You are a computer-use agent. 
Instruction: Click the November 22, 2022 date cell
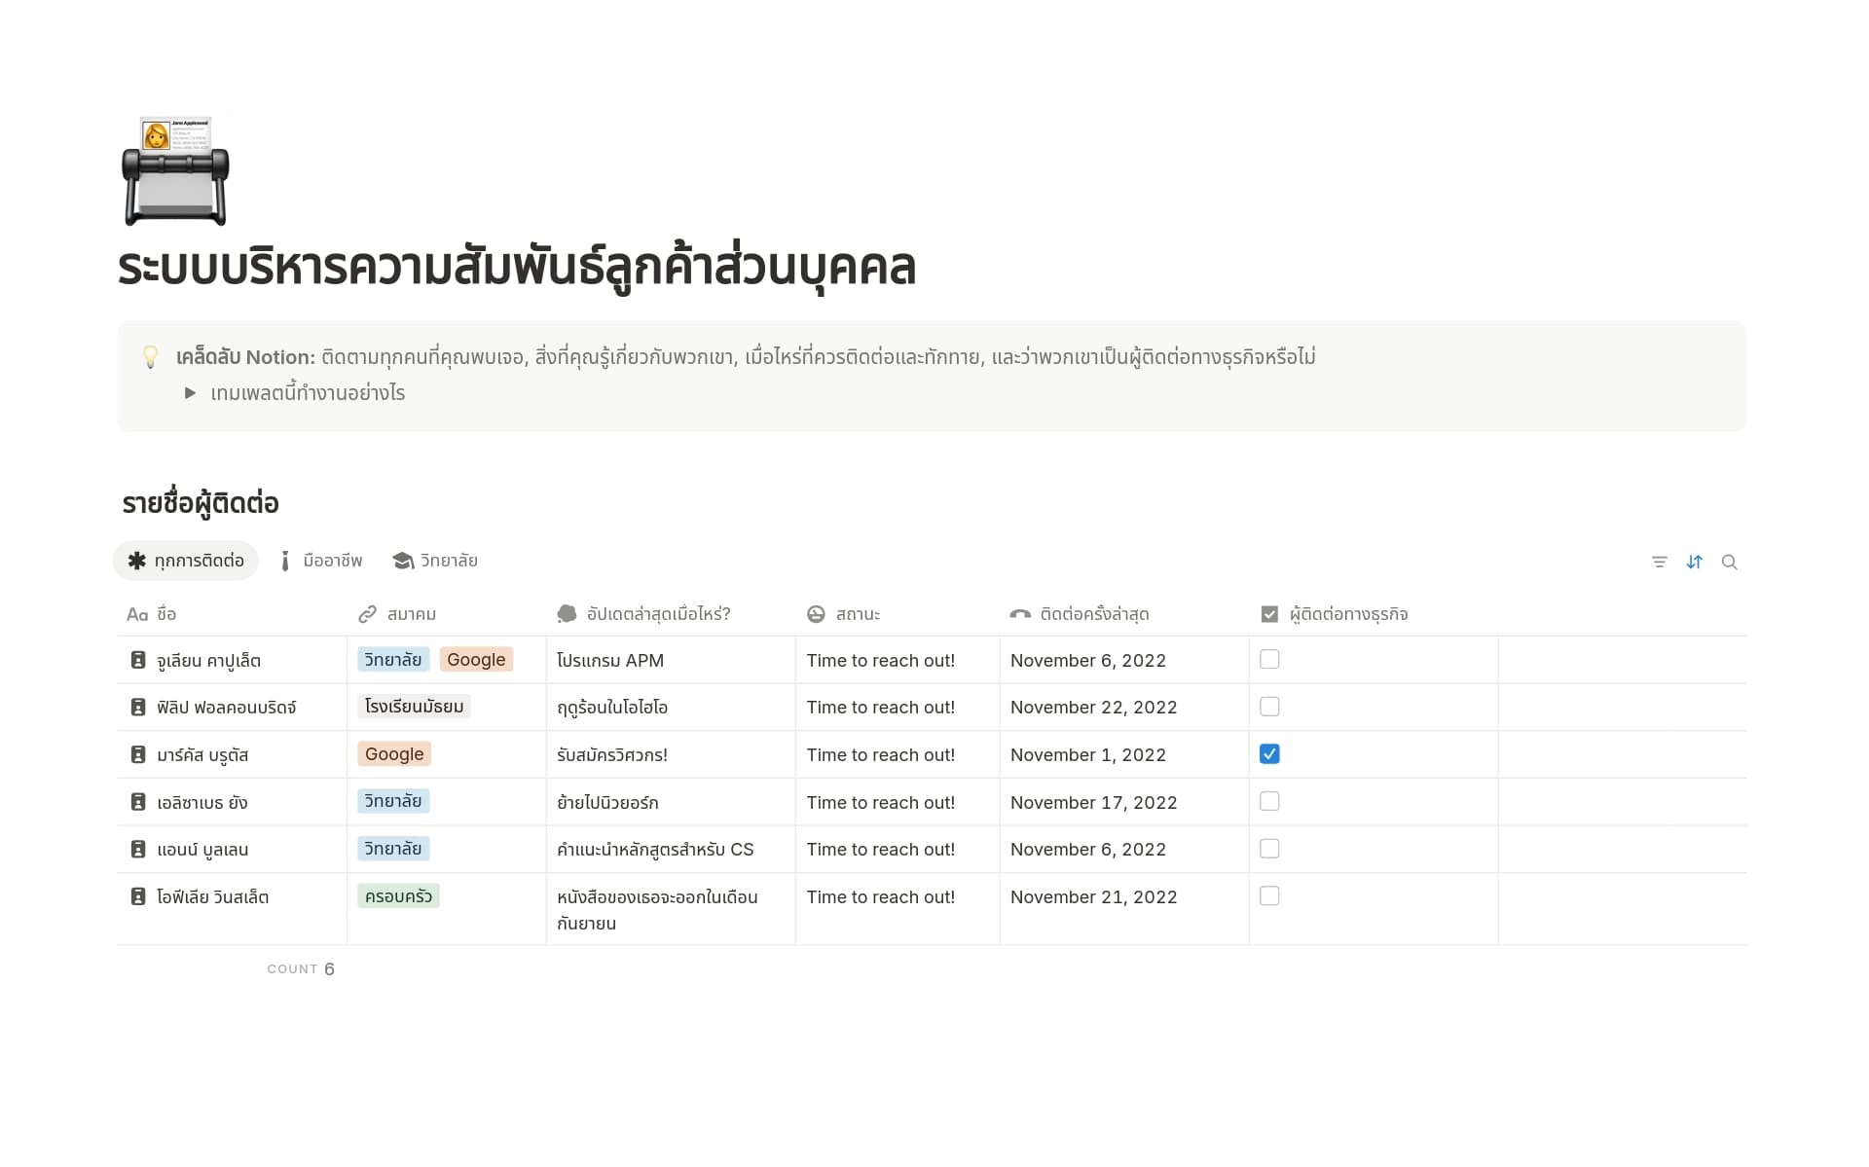tap(1093, 708)
